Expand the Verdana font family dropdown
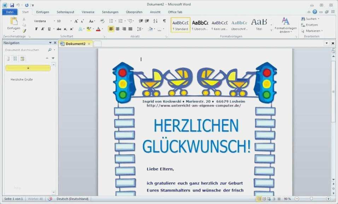Screen dimensions: 338x204 point(54,21)
